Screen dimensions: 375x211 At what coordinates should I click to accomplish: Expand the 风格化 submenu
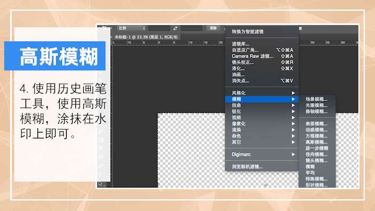(262, 93)
